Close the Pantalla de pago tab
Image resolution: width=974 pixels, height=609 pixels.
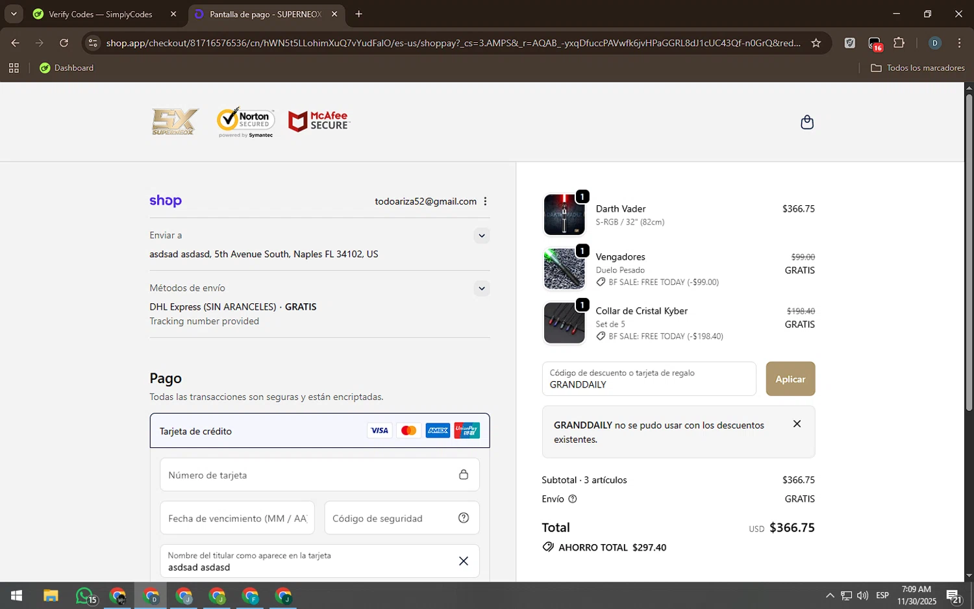point(334,14)
